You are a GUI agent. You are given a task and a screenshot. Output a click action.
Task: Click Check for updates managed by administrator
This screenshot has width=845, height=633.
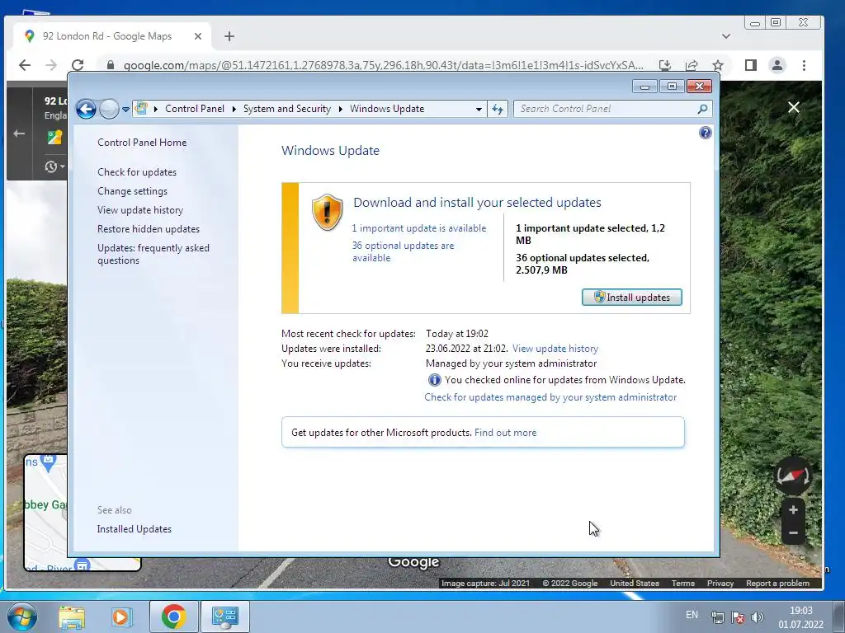coord(550,397)
